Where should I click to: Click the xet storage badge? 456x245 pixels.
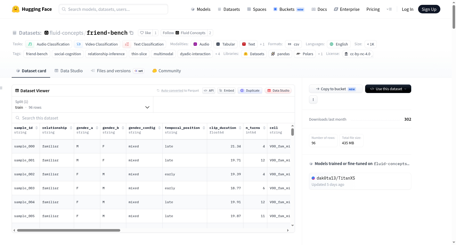139,71
